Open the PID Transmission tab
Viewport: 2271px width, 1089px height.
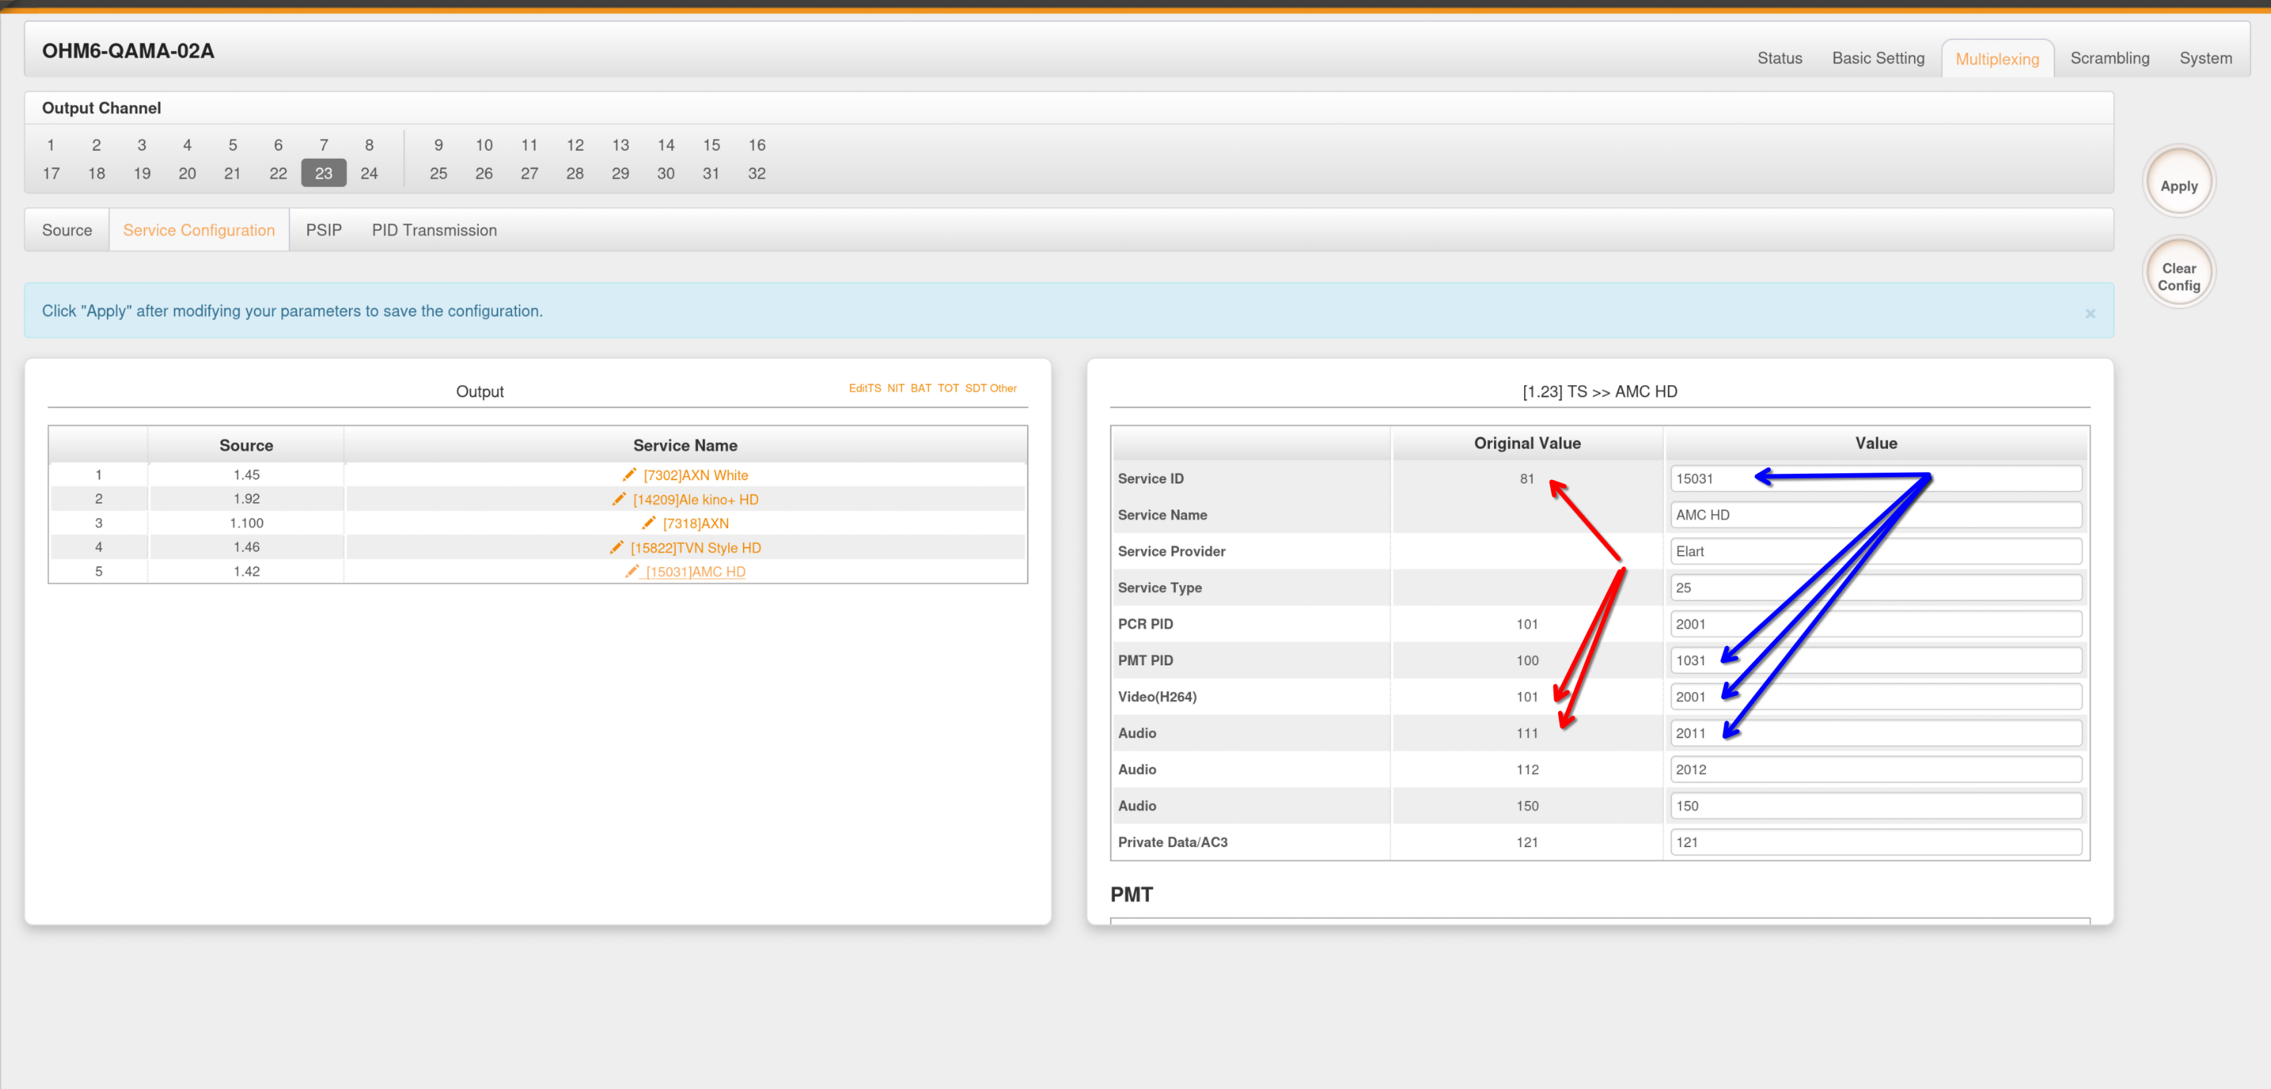click(x=434, y=230)
